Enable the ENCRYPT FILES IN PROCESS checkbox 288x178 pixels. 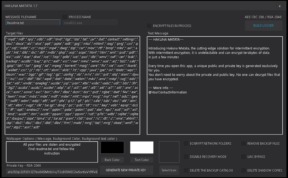pyautogui.click(x=149, y=26)
